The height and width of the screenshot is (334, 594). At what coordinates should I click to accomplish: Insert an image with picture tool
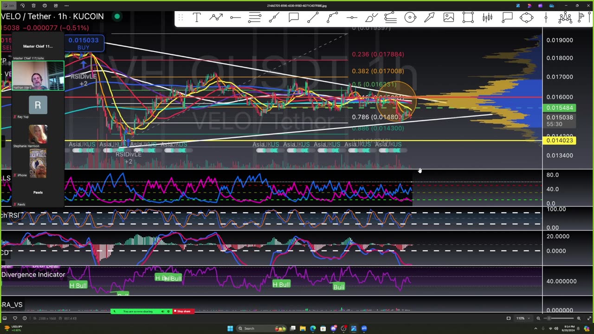(x=449, y=18)
